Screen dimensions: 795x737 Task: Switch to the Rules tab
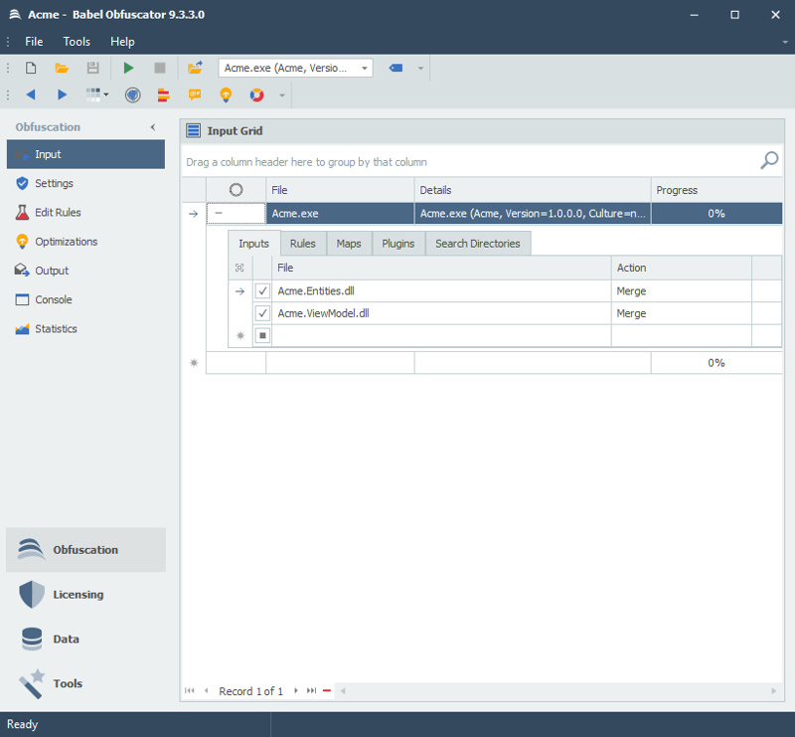(303, 244)
